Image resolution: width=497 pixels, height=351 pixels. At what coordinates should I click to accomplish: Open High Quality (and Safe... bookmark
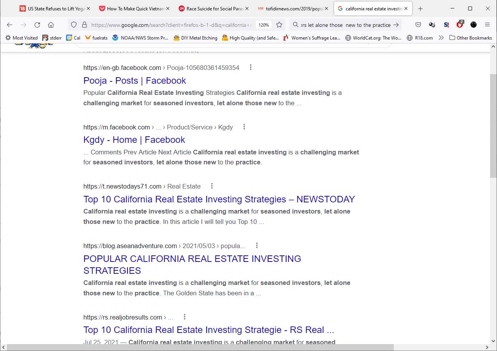(250, 38)
